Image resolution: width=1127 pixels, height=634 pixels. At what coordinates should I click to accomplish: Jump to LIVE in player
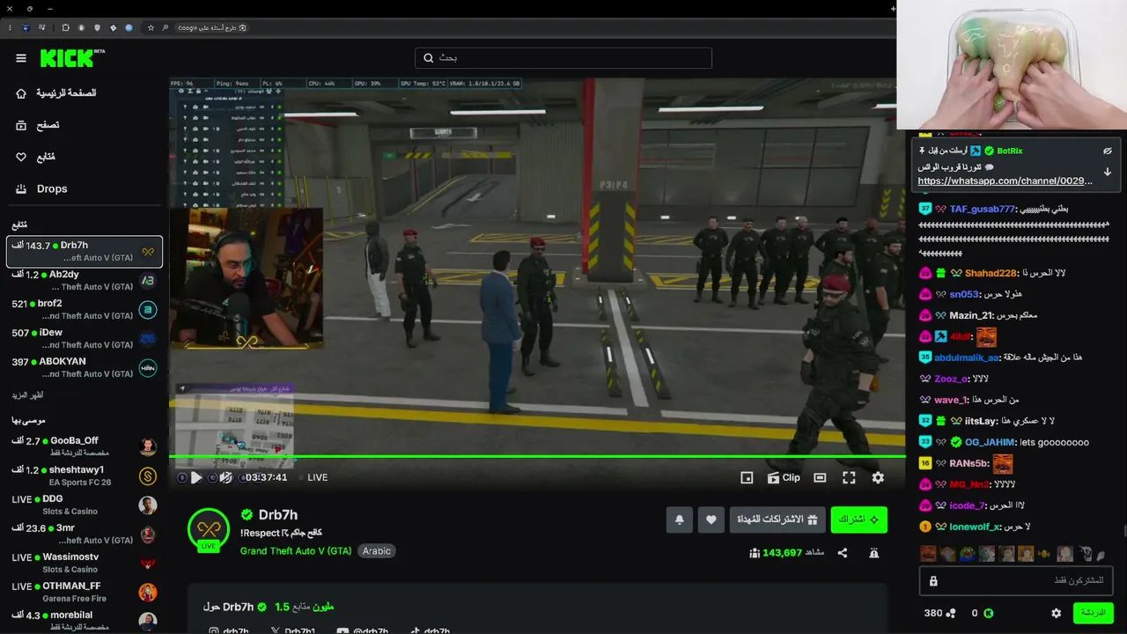coord(317,477)
